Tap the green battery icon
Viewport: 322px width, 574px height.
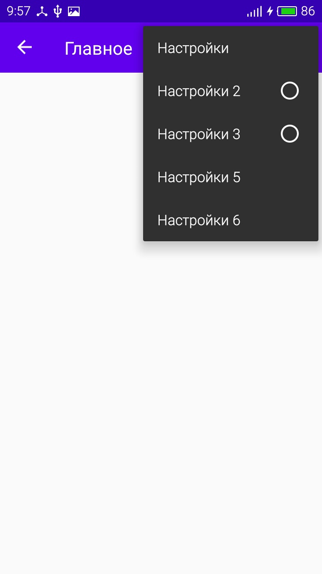pyautogui.click(x=287, y=11)
